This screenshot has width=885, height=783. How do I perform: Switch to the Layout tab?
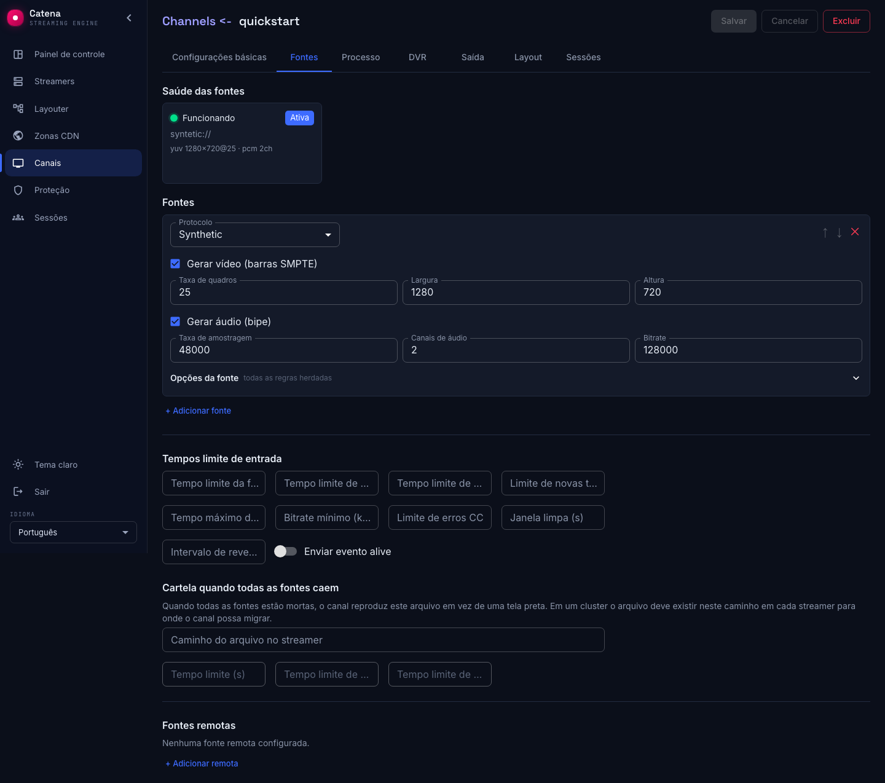tap(528, 57)
